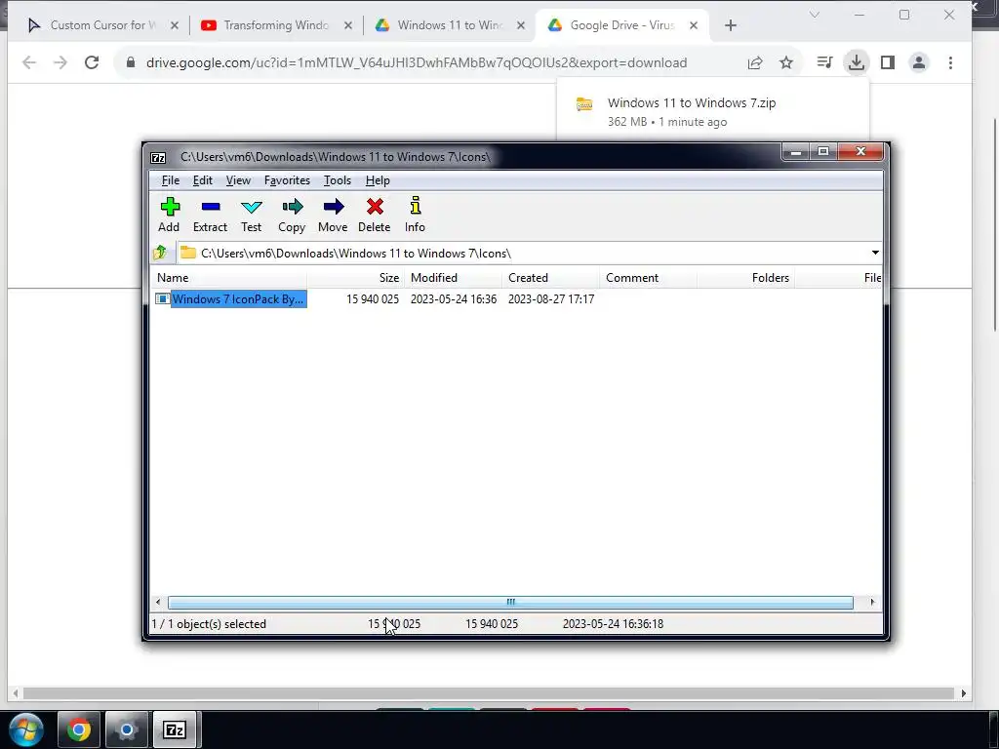Sort files by Size column
The width and height of the screenshot is (999, 749).
point(355,278)
